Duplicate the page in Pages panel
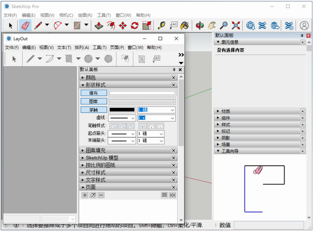 coord(93,195)
